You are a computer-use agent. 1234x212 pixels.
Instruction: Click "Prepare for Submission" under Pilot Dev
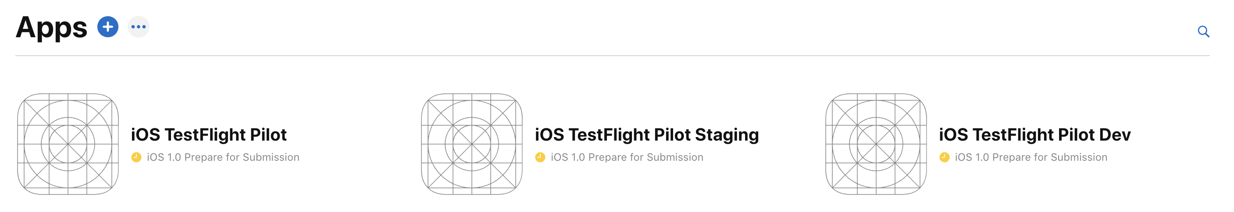tap(1049, 157)
